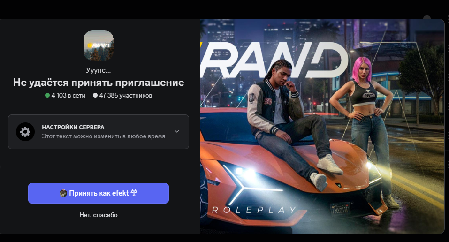This screenshot has height=242, width=449.
Task: Click the man sitting on the car hood
Action: pos(289,120)
